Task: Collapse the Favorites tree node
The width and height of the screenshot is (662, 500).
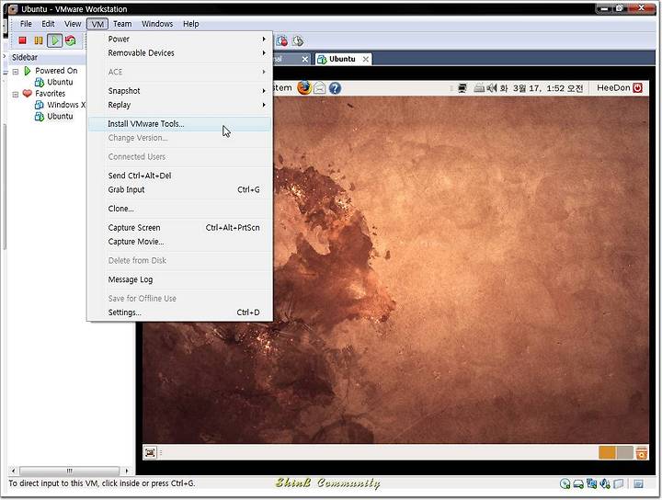Action: 16,94
